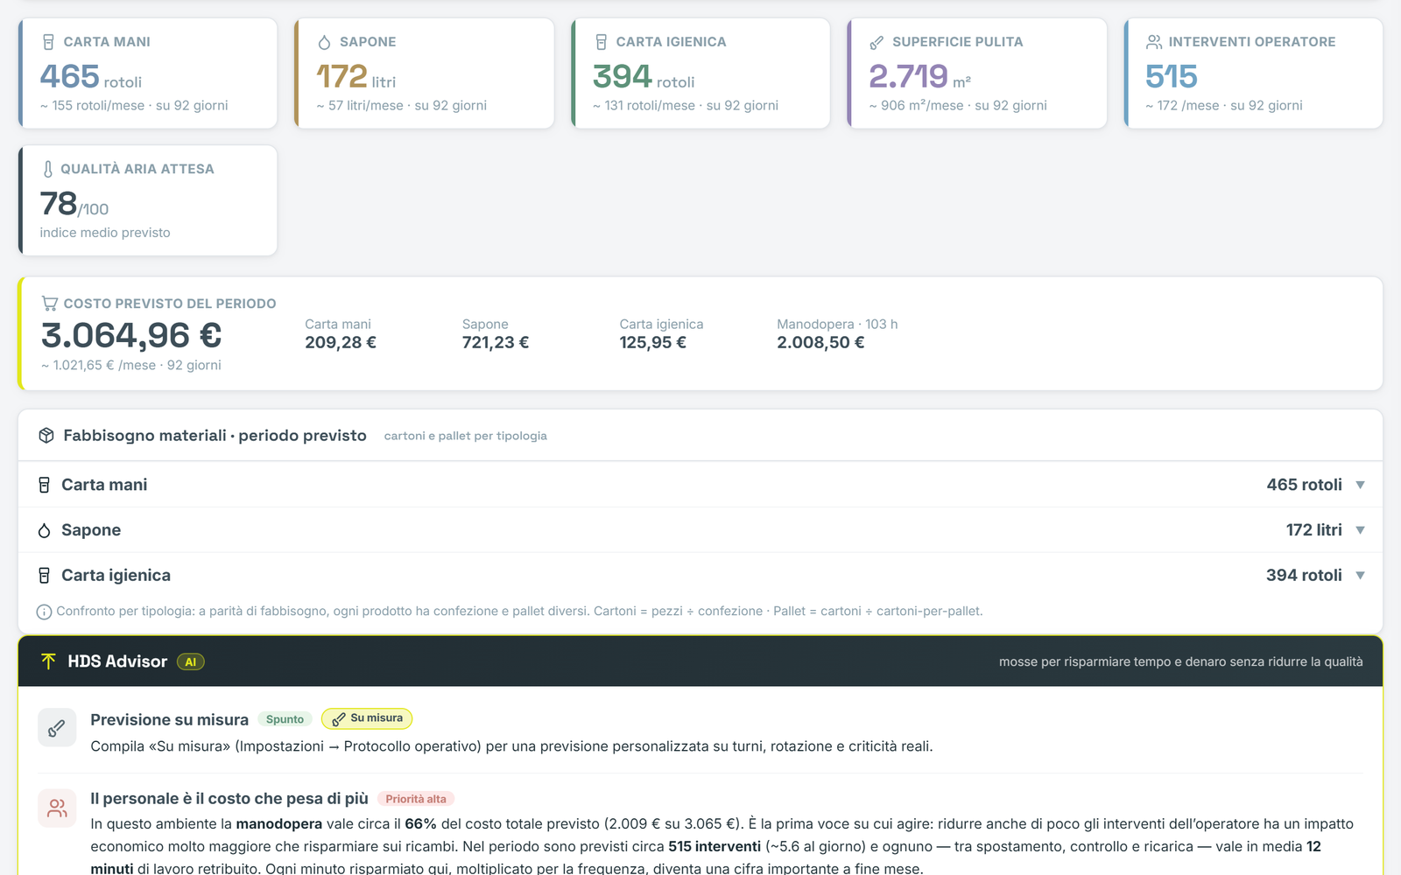1401x875 pixels.
Task: Click the brush icon in Superficie Pulita card
Action: coord(877,42)
